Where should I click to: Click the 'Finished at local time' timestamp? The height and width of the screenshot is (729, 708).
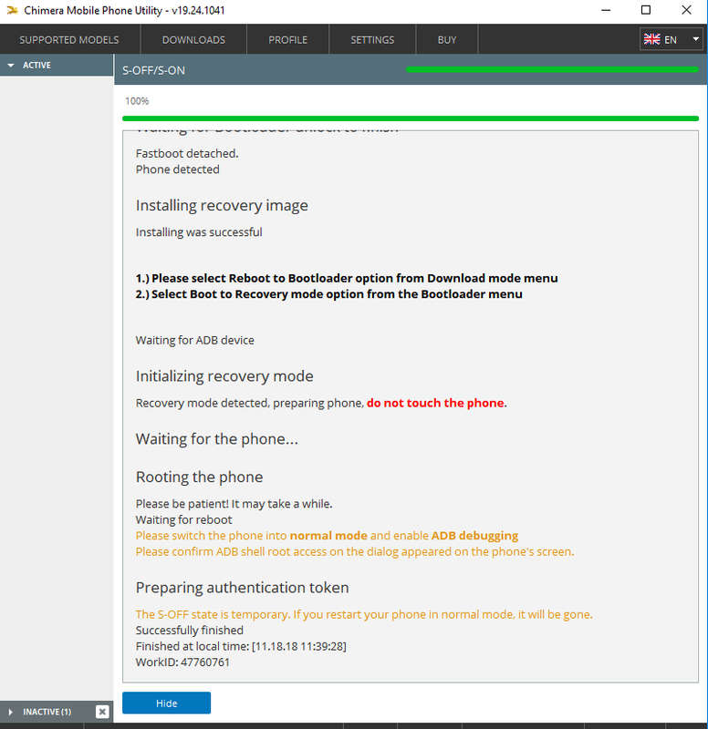coord(241,646)
